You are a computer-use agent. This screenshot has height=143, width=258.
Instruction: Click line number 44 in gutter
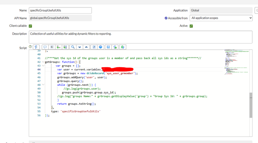click(39, 69)
